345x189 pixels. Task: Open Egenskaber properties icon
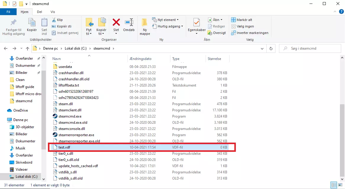click(196, 22)
